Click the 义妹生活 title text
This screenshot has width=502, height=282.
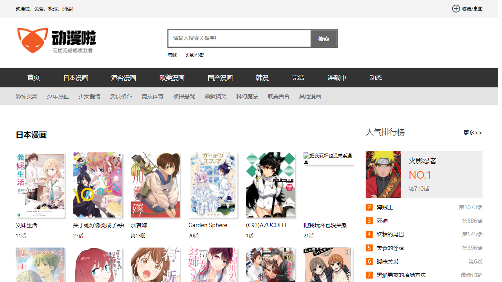tap(27, 225)
